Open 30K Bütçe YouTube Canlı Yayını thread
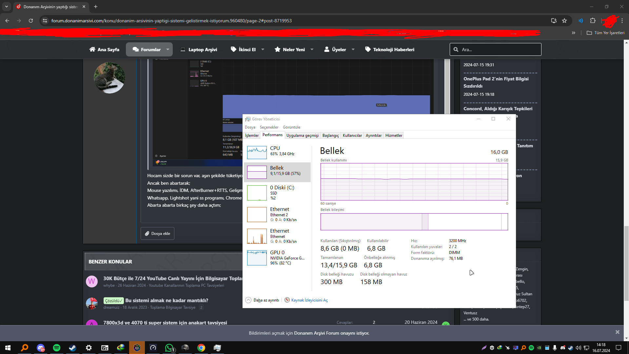The image size is (629, 354). coord(173,278)
